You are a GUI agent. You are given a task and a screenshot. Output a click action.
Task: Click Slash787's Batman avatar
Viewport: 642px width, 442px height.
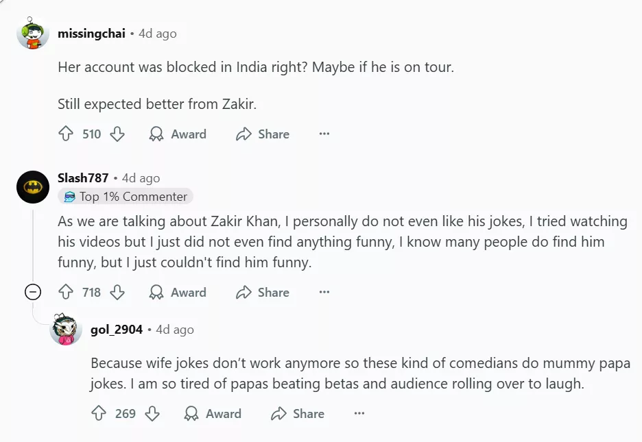tap(33, 187)
